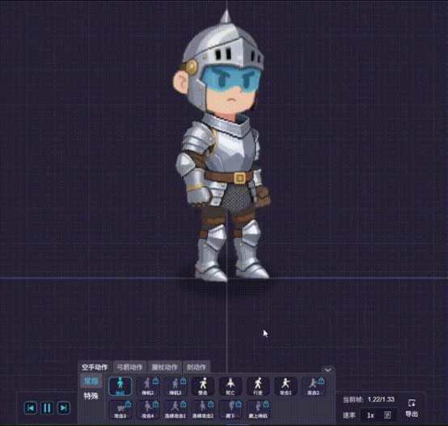Click the 速率 label
The image size is (448, 426).
349,415
